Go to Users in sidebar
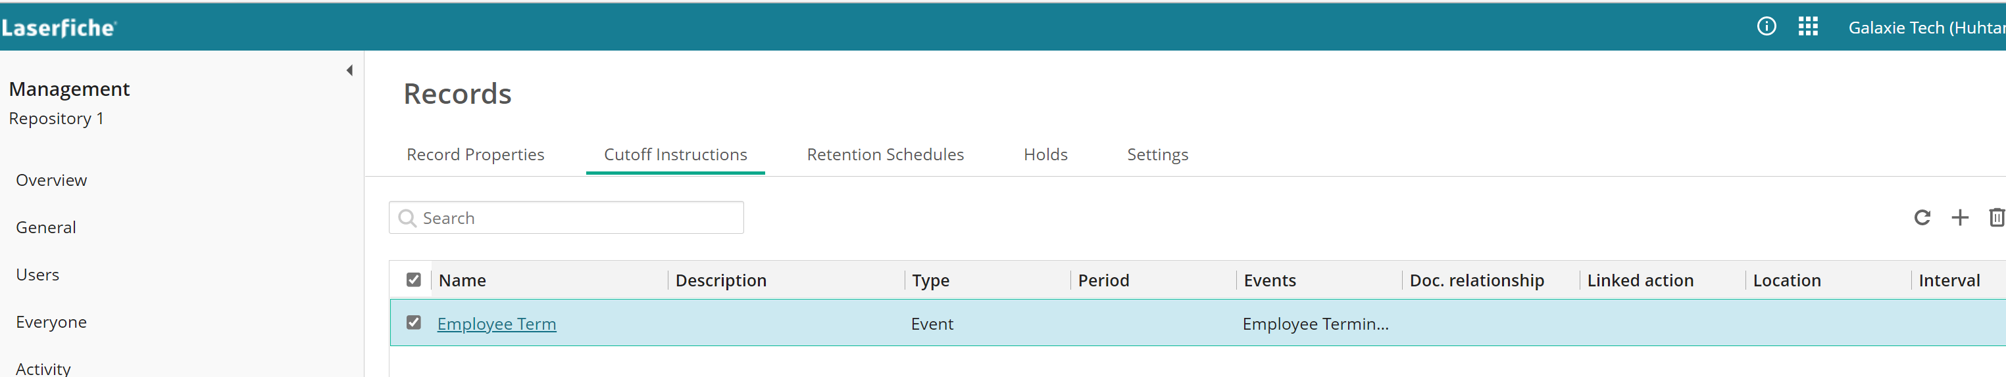 click(x=38, y=275)
